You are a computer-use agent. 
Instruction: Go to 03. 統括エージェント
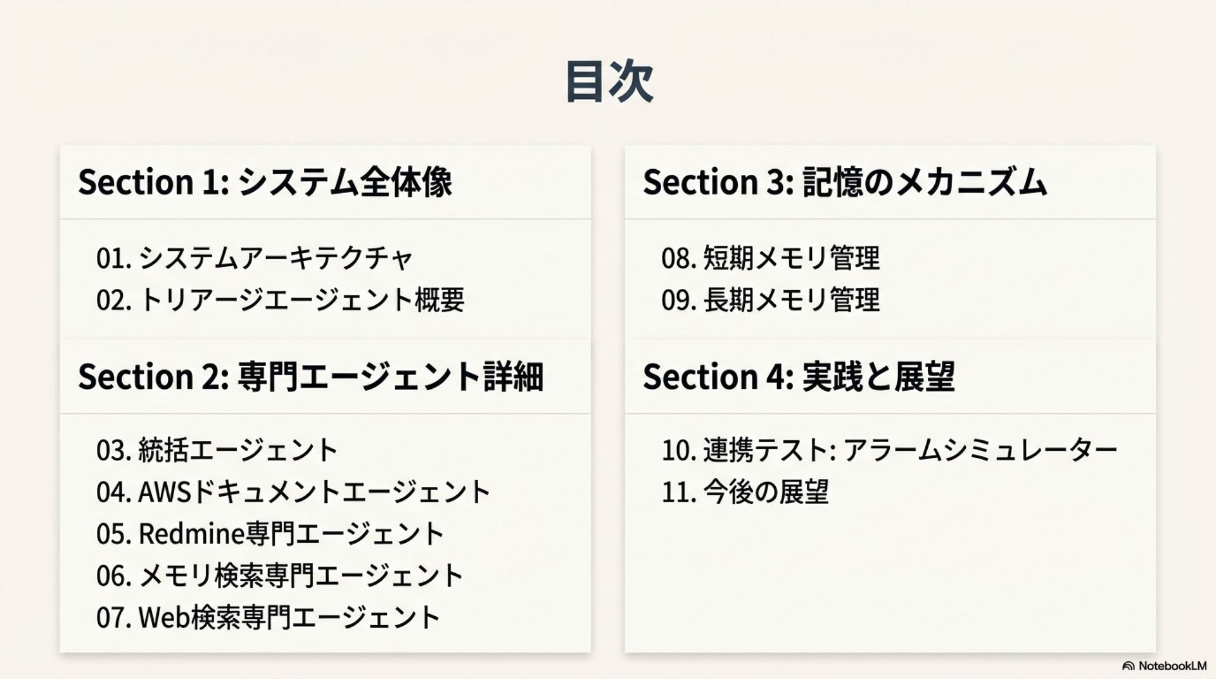[x=217, y=450]
